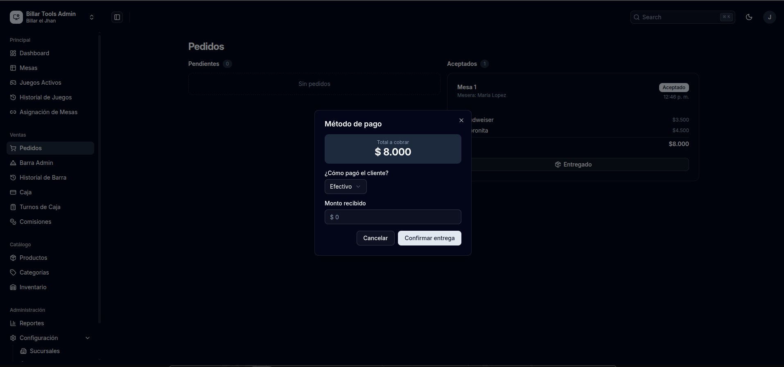The width and height of the screenshot is (784, 367).
Task: Open the Billar Tools Admin branch switcher
Action: click(x=52, y=17)
